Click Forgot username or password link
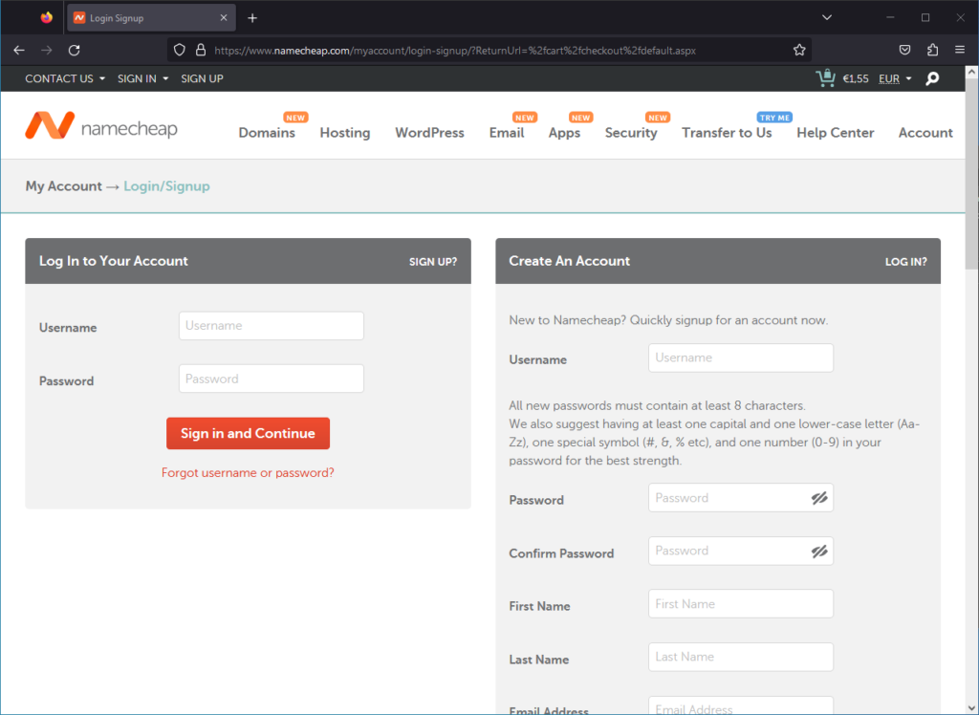This screenshot has height=715, width=979. tap(248, 473)
